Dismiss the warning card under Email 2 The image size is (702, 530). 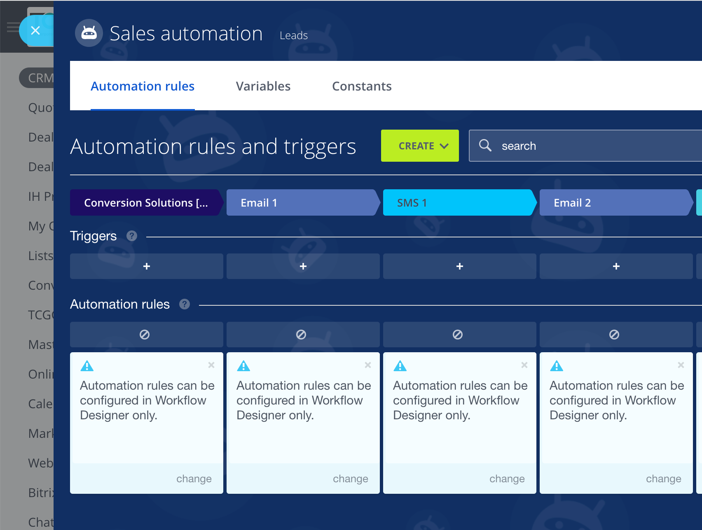tap(681, 365)
